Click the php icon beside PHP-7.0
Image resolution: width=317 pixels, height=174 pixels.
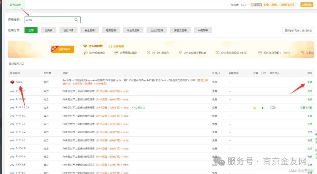(12, 149)
